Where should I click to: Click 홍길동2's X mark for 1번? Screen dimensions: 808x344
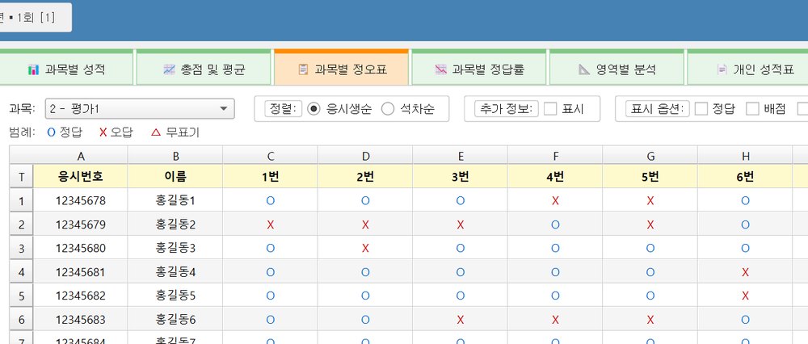(x=270, y=224)
